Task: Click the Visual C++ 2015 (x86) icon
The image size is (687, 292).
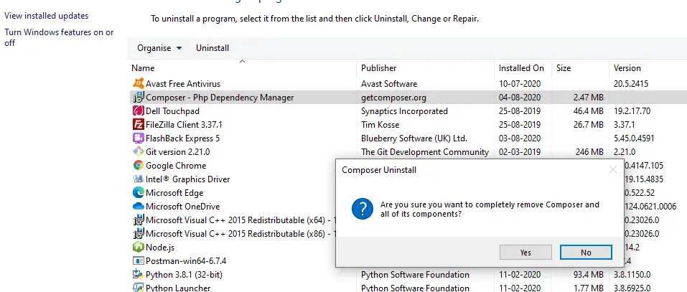Action: pyautogui.click(x=138, y=233)
